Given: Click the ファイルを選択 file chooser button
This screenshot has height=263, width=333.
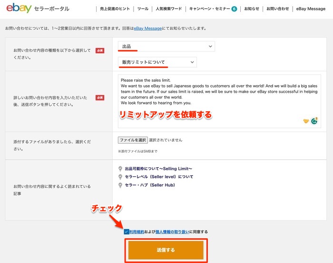Looking at the screenshot, I should pyautogui.click(x=133, y=140).
